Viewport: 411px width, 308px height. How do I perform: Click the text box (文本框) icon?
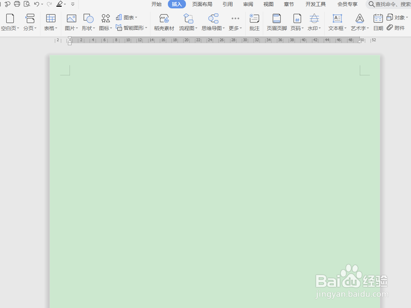337,18
